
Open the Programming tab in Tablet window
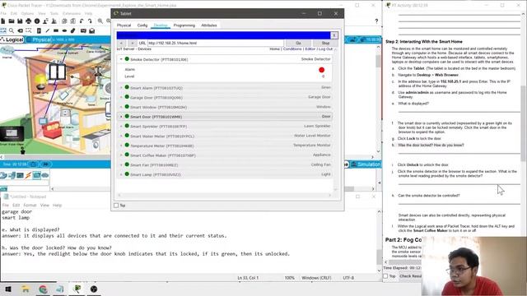184,25
